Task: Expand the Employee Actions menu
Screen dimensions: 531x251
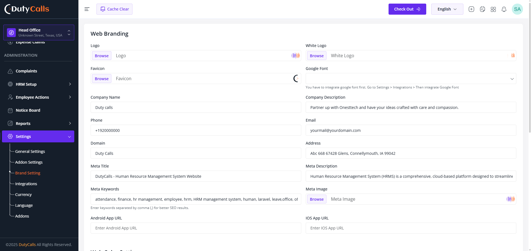Action: coord(70,97)
